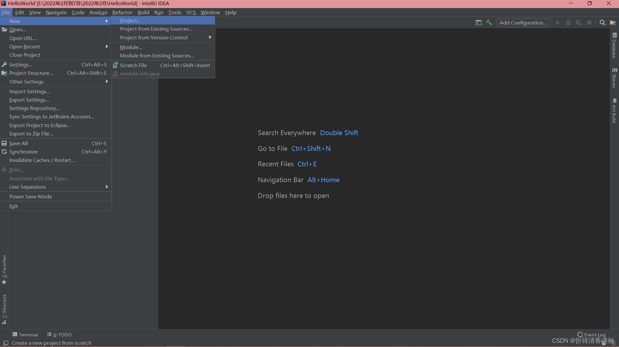Expand the New submenu arrow
619x347 pixels.
pyautogui.click(x=107, y=21)
